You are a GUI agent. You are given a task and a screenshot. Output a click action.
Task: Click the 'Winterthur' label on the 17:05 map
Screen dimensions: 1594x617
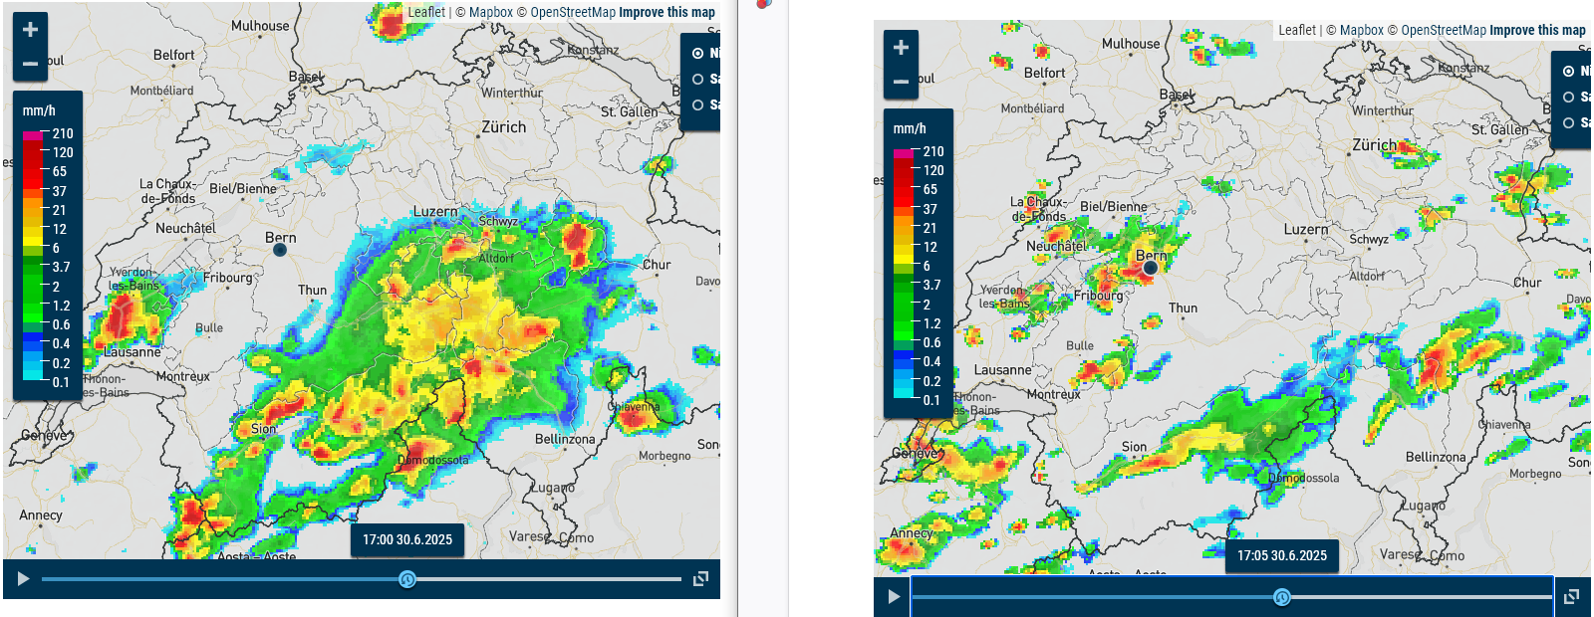[x=1383, y=110]
